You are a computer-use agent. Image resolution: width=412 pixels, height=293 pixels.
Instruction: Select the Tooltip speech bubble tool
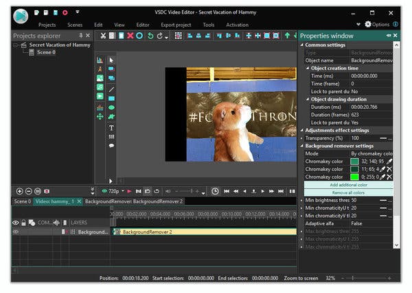pos(111,146)
